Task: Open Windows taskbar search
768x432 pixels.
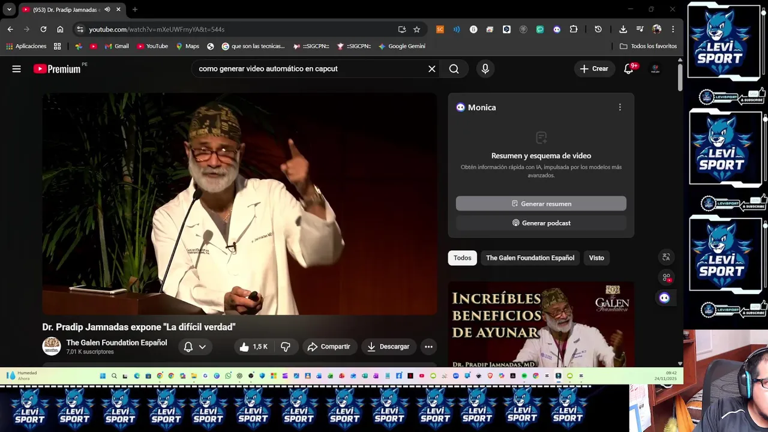Action: coord(114,376)
